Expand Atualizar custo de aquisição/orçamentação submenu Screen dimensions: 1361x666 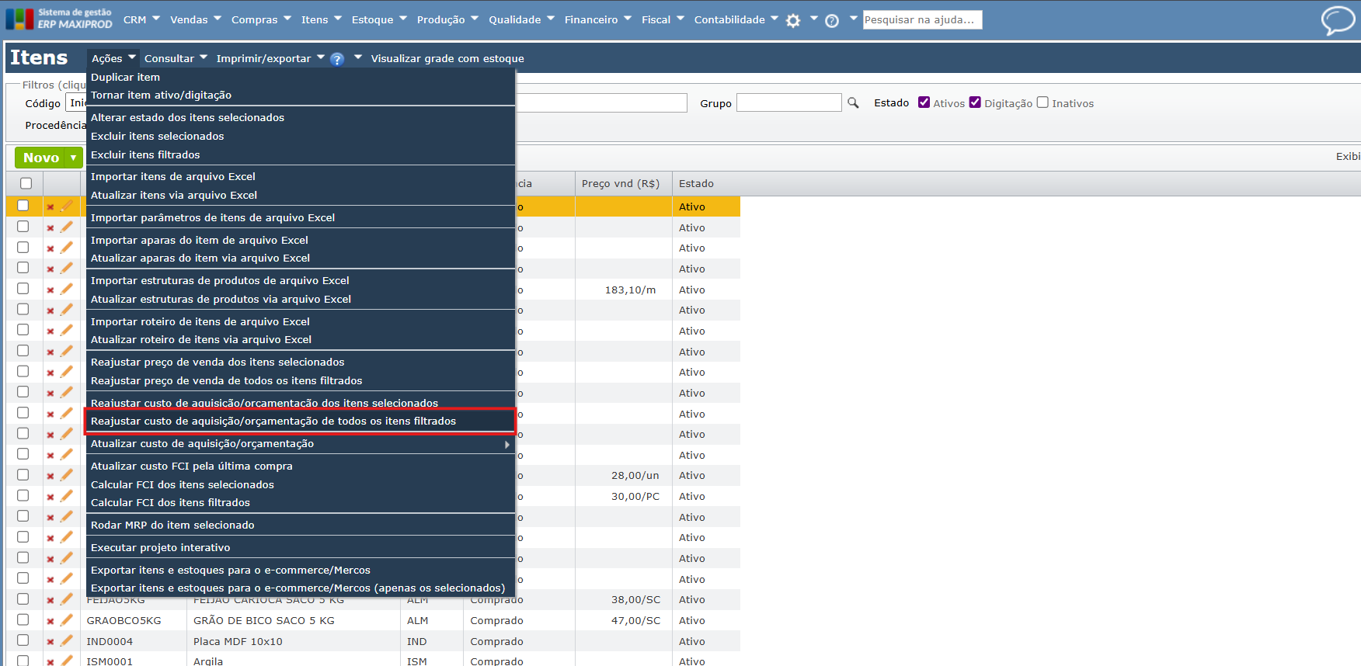point(299,444)
